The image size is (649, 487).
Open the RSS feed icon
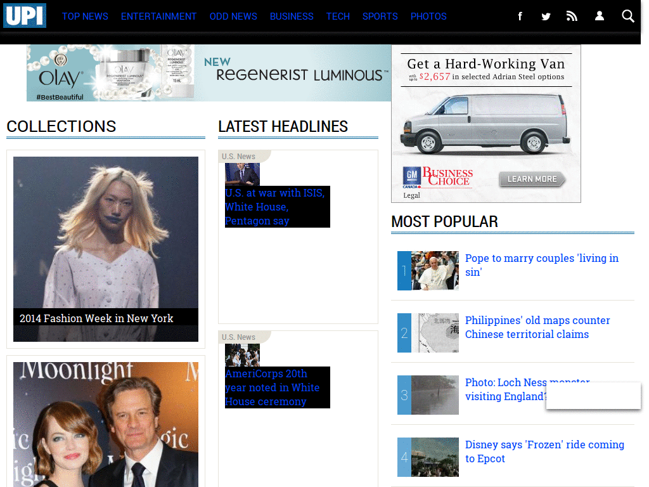572,16
